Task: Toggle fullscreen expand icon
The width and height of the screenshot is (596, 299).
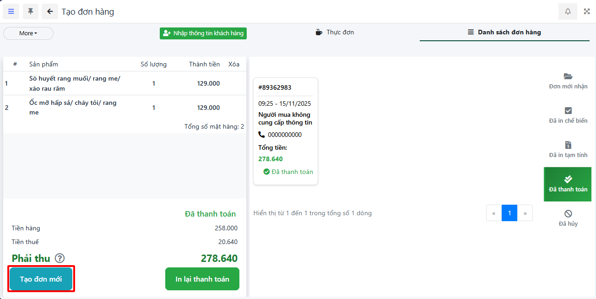Action: 587,11
